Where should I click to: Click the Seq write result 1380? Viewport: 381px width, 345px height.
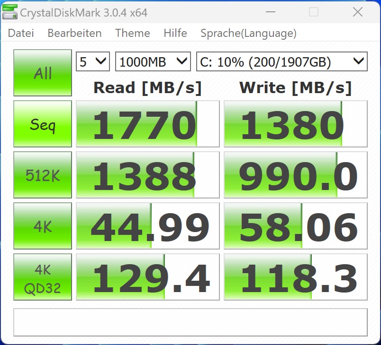pos(296,124)
